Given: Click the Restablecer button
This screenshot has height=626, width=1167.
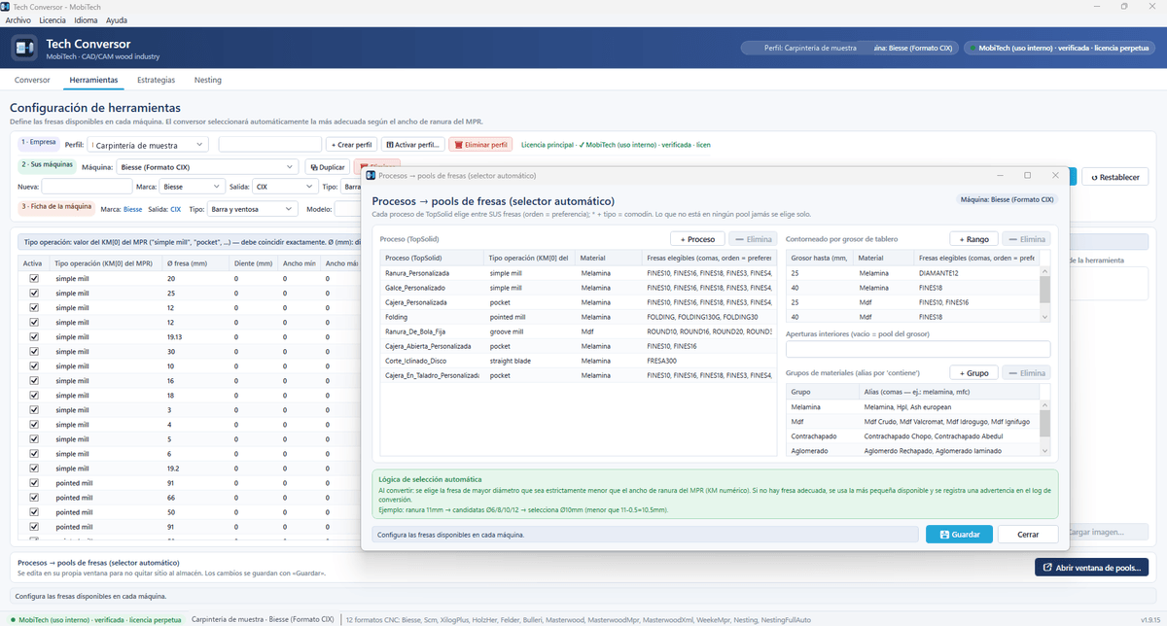Looking at the screenshot, I should pyautogui.click(x=1115, y=177).
